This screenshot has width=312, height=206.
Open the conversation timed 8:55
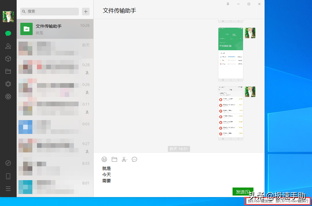tap(55, 167)
